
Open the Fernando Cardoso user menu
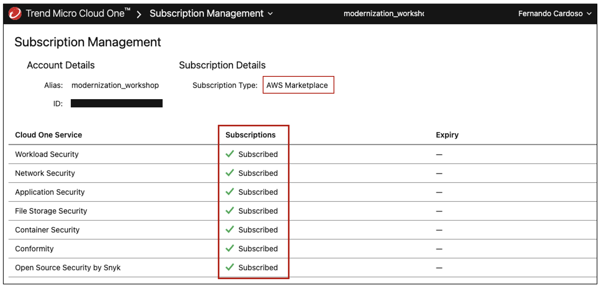[x=555, y=13]
